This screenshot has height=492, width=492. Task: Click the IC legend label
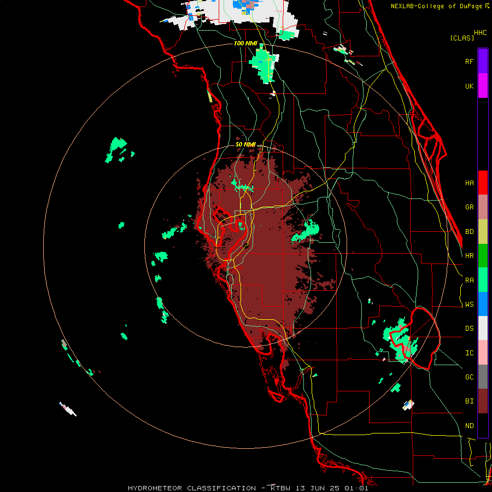[x=469, y=353]
